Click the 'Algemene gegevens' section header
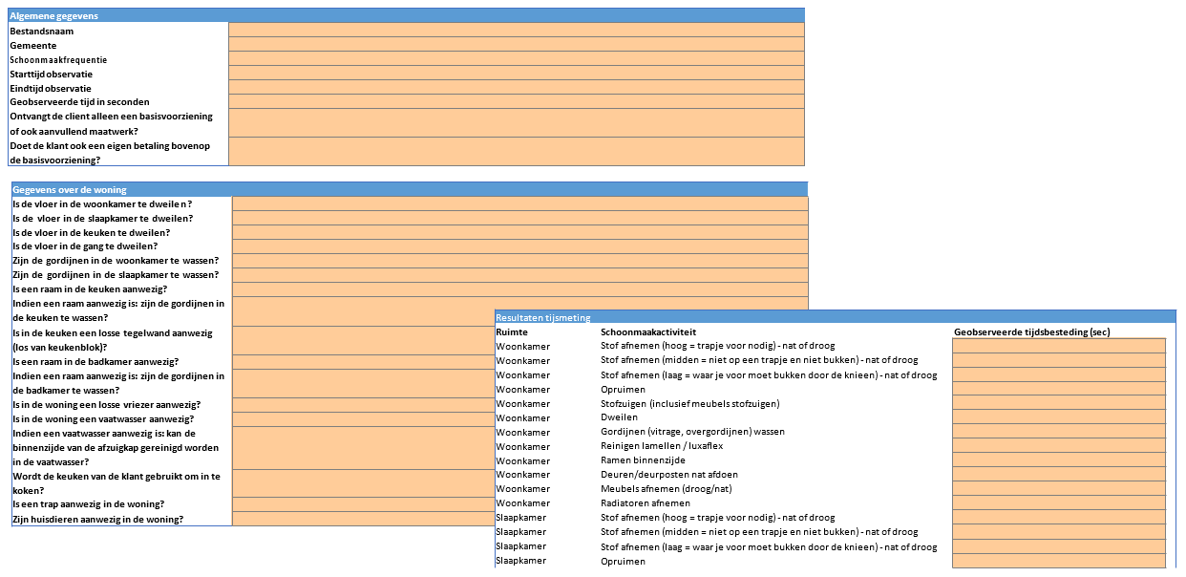This screenshot has width=1186, height=577. 406,16
